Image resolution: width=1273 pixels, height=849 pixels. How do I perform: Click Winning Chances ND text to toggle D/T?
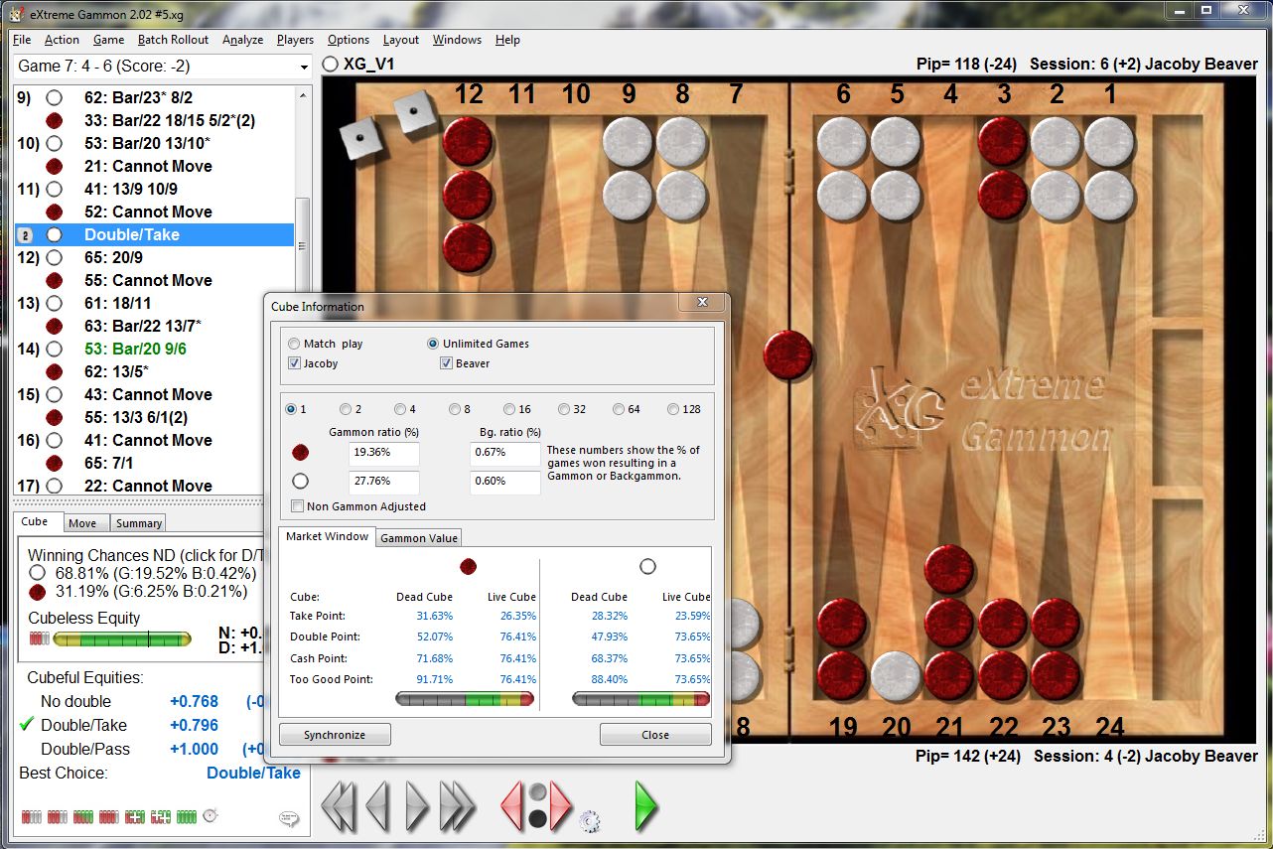pyautogui.click(x=148, y=555)
